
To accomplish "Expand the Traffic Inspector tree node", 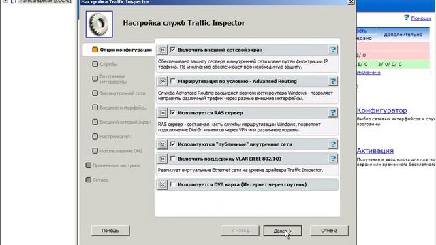I will click(5, 1).
